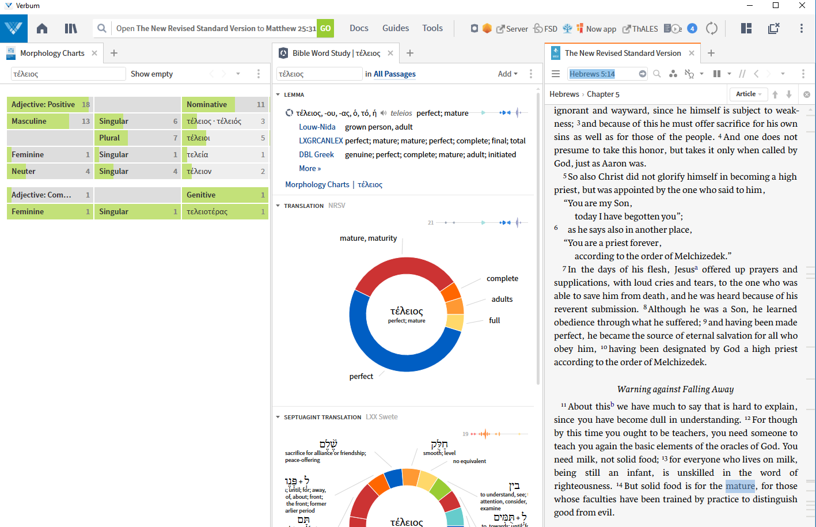Open the LXGRCANLEX lexicon link

pyautogui.click(x=321, y=141)
